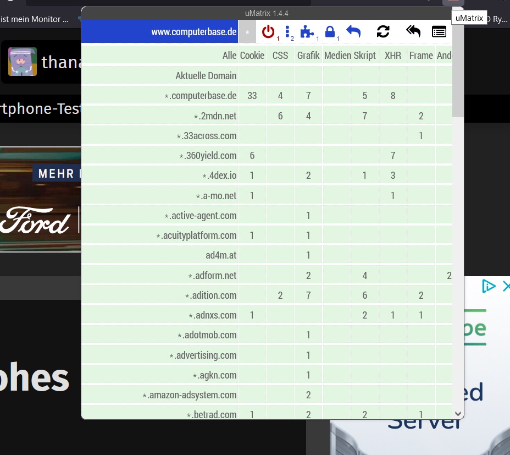Click the *.adnxs.com domain label
Image resolution: width=510 pixels, height=455 pixels.
click(213, 315)
